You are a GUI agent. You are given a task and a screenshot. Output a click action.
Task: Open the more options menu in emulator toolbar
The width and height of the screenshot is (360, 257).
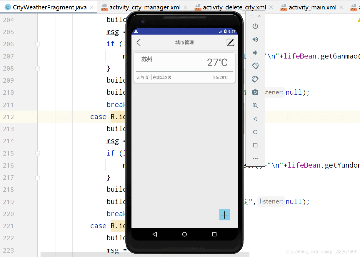coord(255,158)
